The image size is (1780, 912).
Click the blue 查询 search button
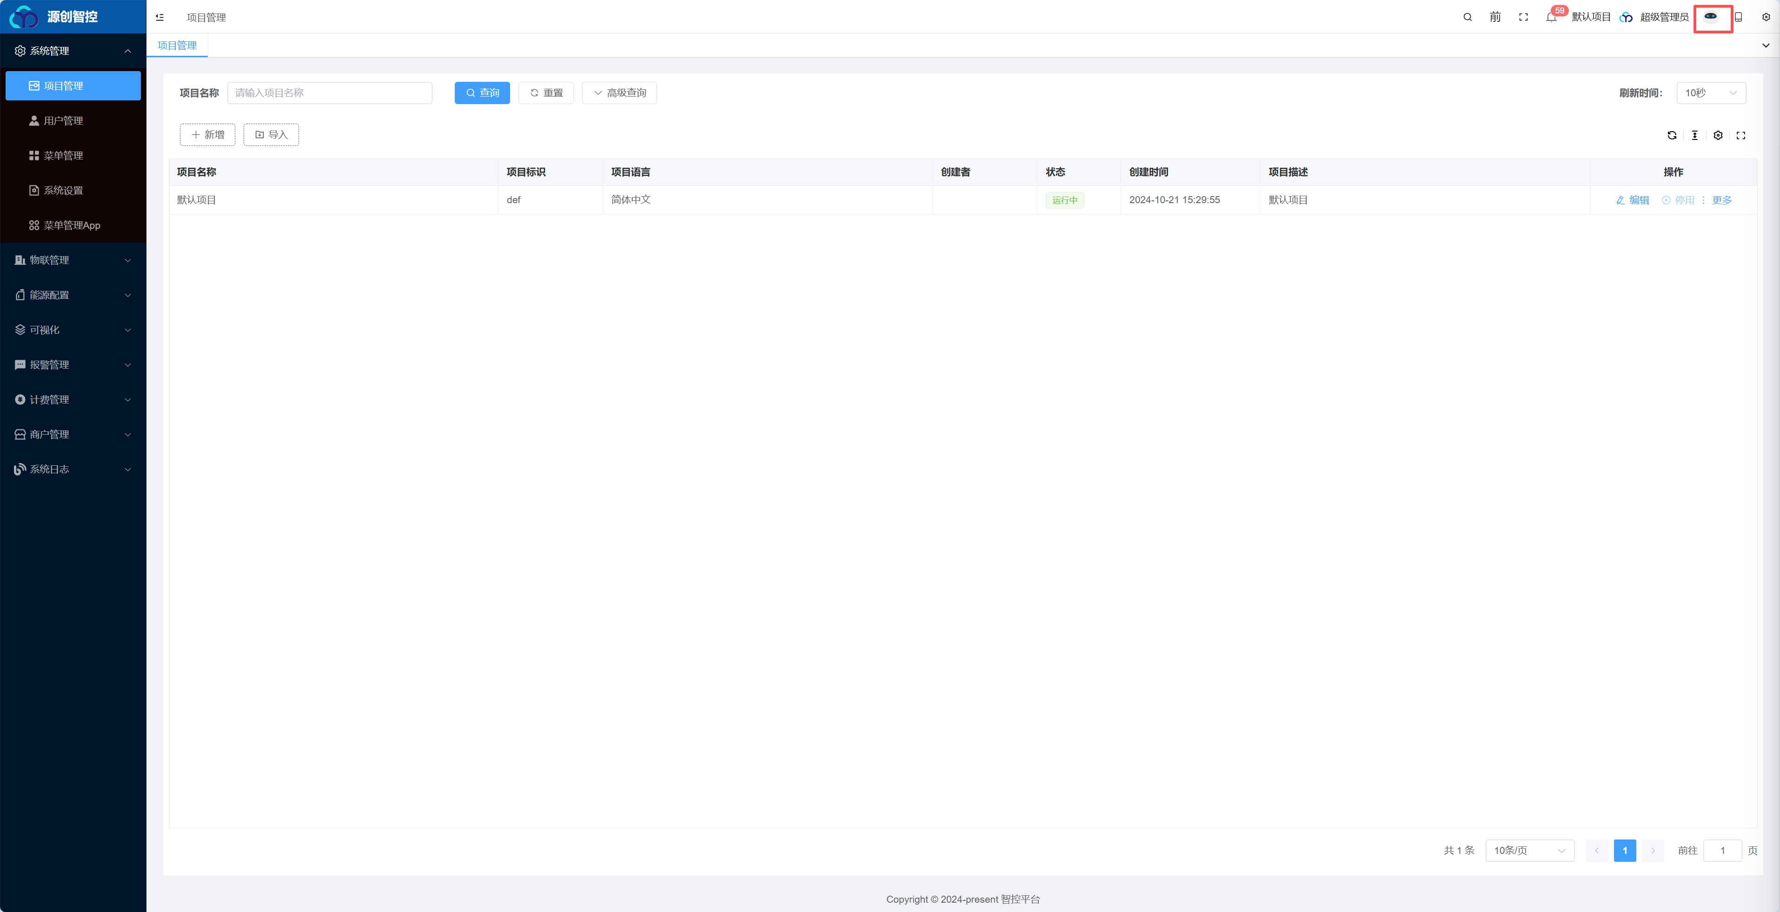482,93
